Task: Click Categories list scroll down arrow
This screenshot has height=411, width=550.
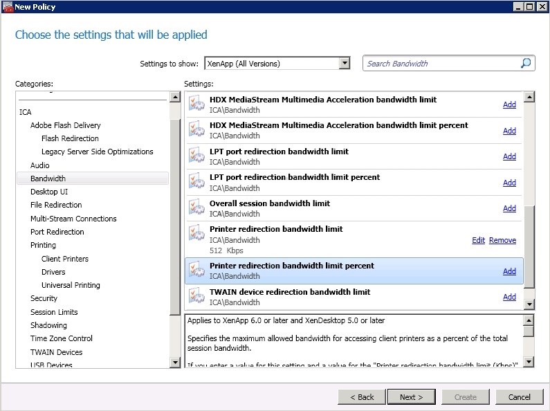Action: (x=174, y=362)
